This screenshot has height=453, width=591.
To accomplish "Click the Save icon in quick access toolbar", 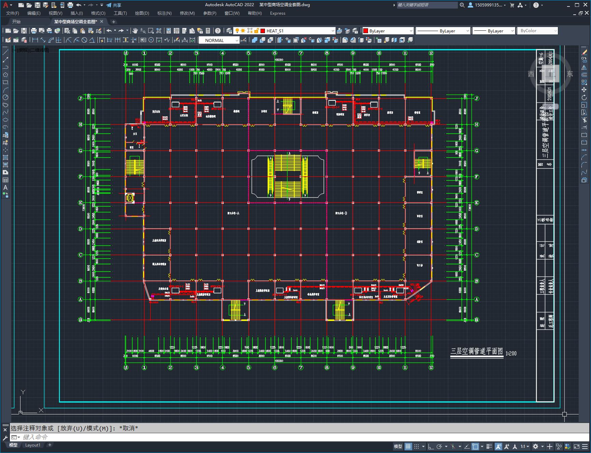I will coord(38,5).
